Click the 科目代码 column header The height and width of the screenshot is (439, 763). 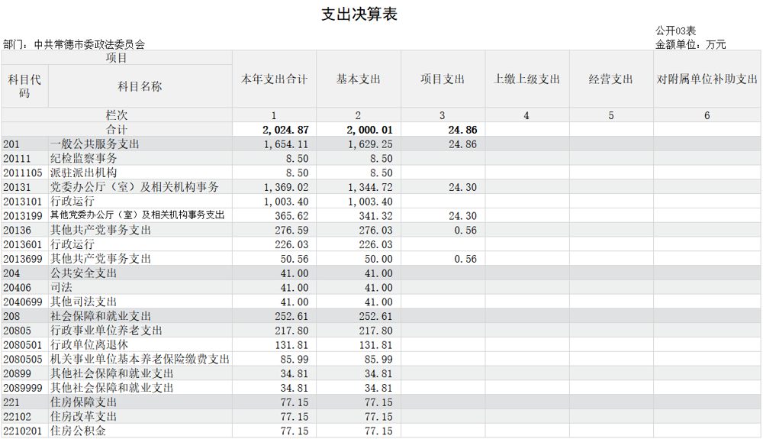click(x=24, y=86)
